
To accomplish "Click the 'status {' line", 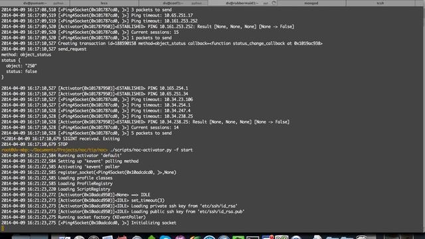I will click(x=11, y=60).
